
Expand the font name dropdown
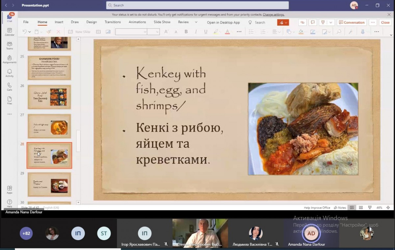[x=145, y=32]
